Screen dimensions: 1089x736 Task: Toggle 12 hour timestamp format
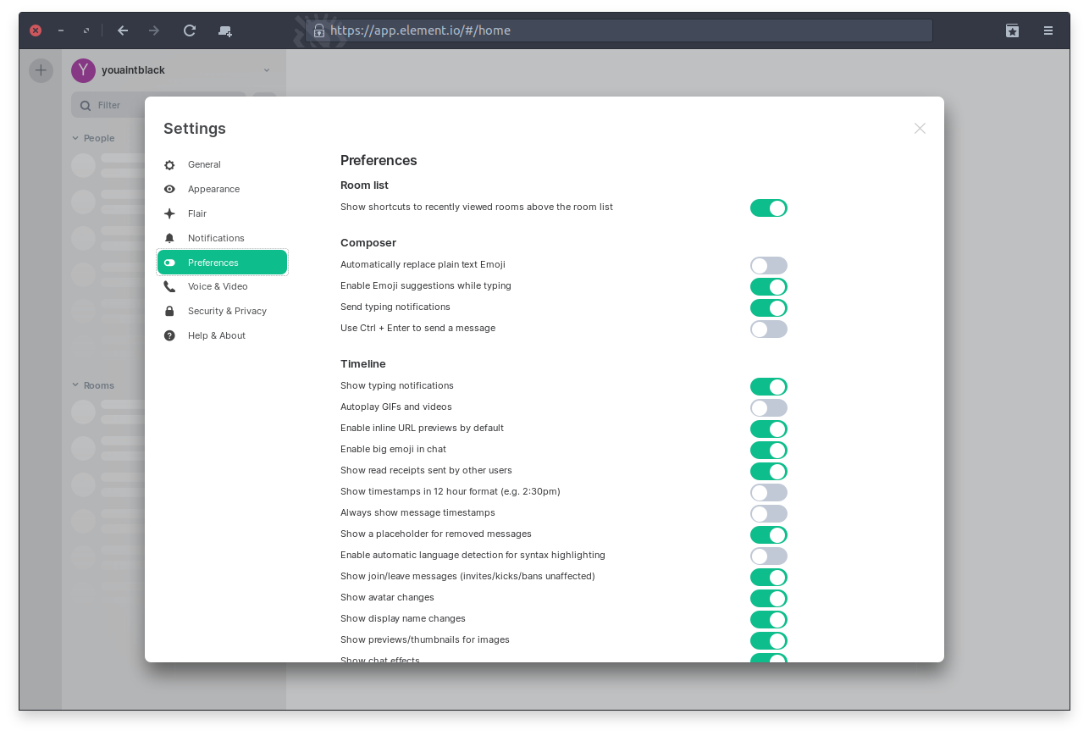click(768, 493)
